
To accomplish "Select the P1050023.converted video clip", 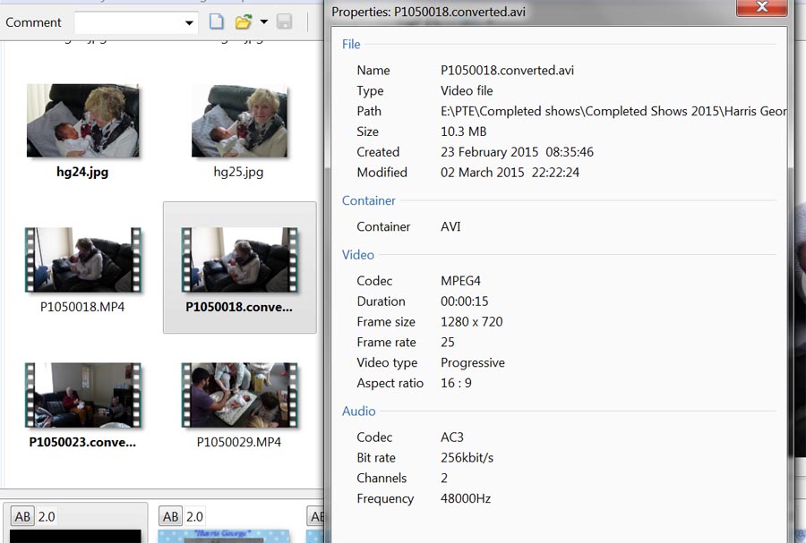I will pos(82,395).
